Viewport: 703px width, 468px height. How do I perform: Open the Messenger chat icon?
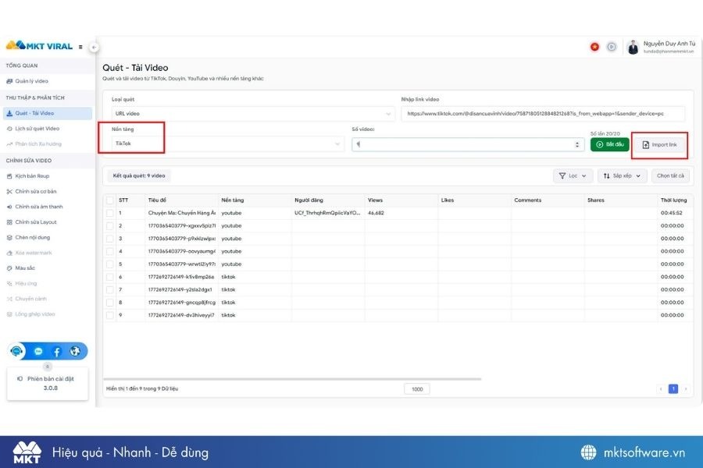(x=38, y=352)
